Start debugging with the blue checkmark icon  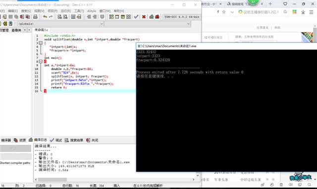click(x=136, y=17)
